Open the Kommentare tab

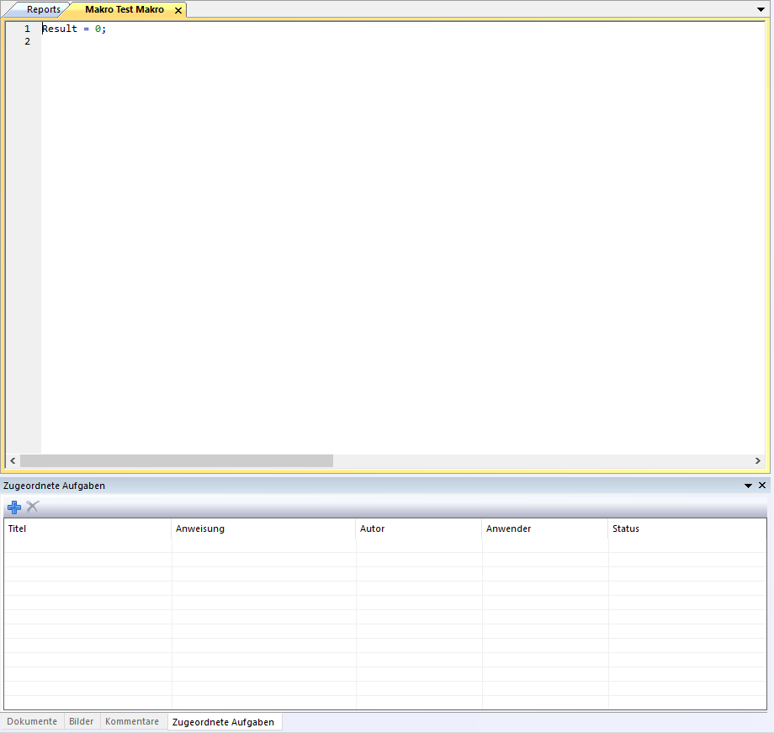point(132,722)
